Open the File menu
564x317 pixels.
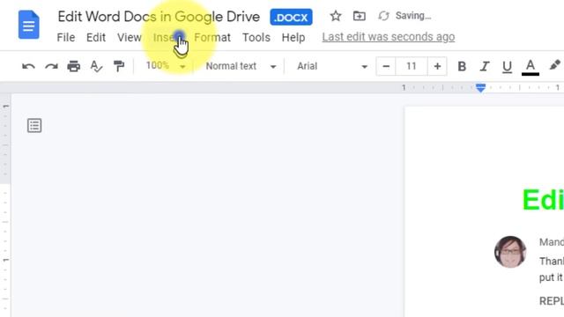point(66,37)
